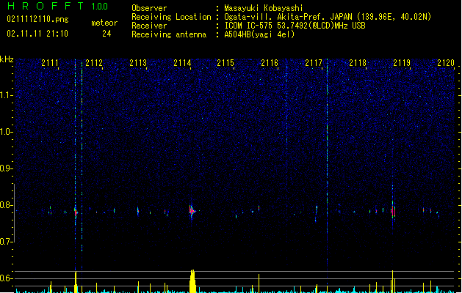
Task: Click the HROFFT 1.0.0 title text
Action: click(x=57, y=6)
